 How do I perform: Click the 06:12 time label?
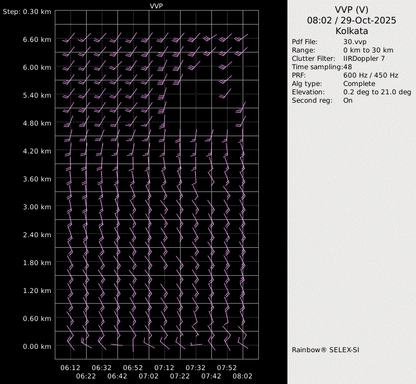pyautogui.click(x=70, y=368)
